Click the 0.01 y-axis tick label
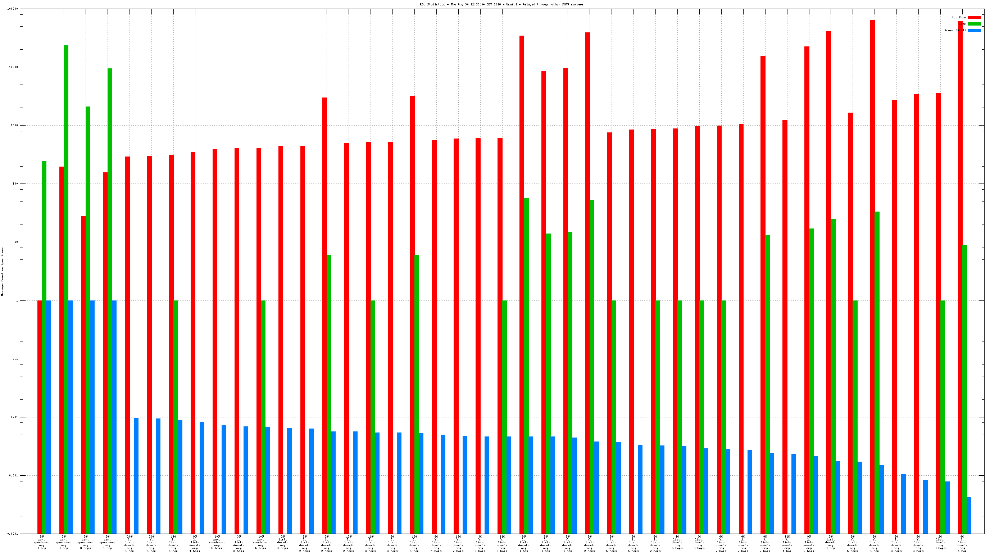 tap(15, 417)
